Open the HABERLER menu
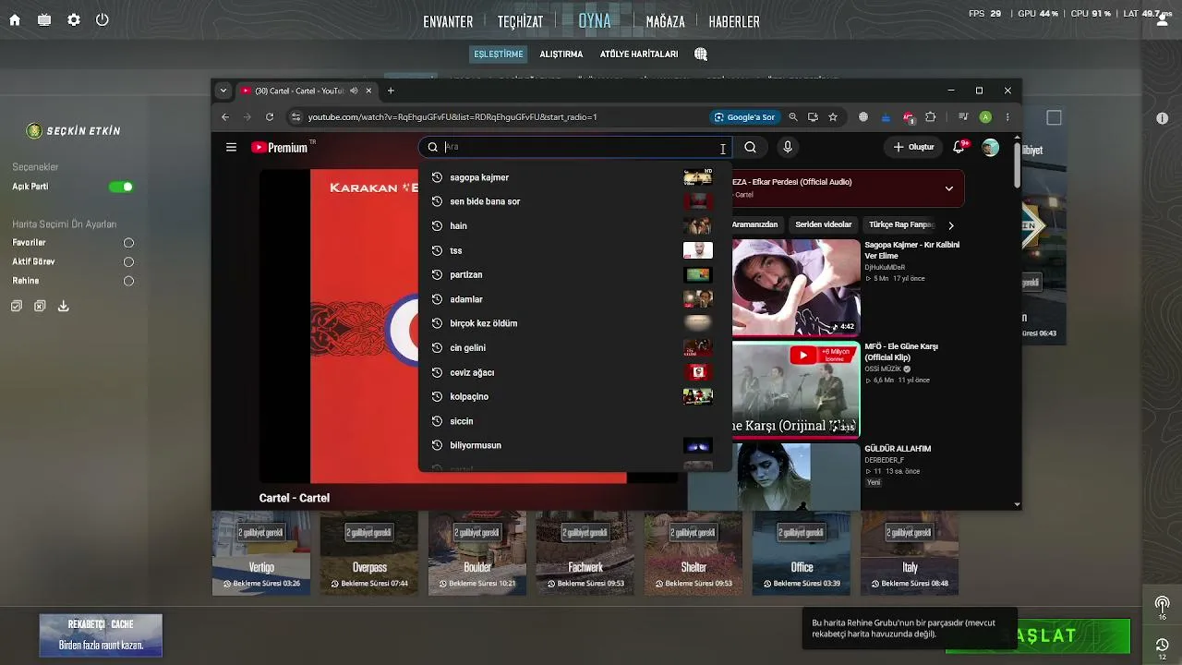Image resolution: width=1182 pixels, height=665 pixels. 734,21
